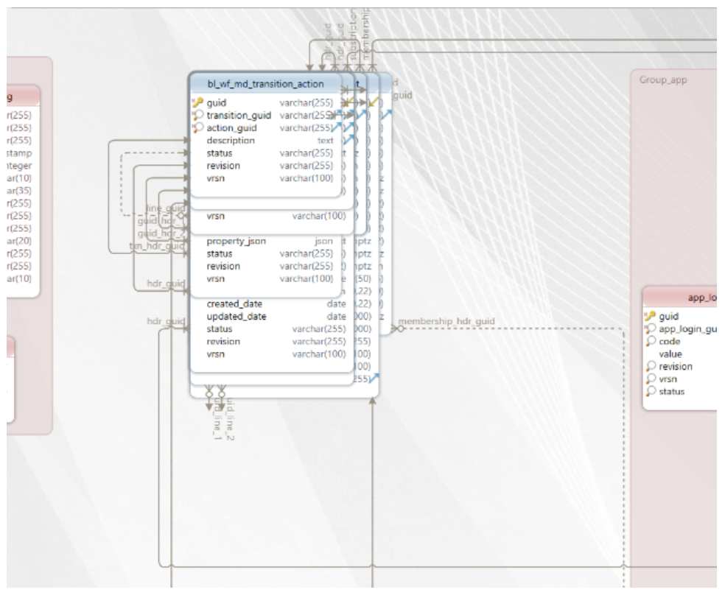This screenshot has height=598, width=725.
Task: Click the primary key icon in the app_login table
Action: coord(650,317)
